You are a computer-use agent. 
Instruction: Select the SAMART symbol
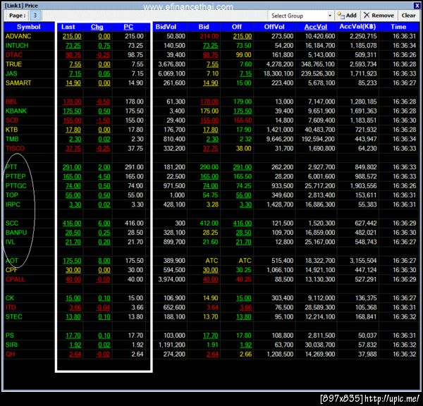click(x=18, y=83)
